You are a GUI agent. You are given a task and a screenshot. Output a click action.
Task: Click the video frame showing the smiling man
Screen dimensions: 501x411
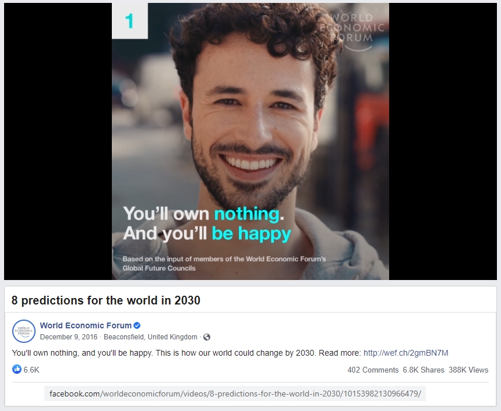coord(250,141)
